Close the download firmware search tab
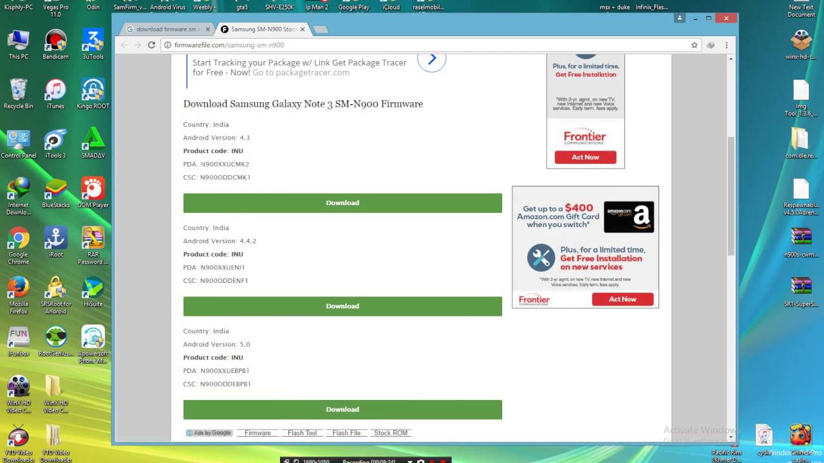This screenshot has height=463, width=824. pos(207,29)
